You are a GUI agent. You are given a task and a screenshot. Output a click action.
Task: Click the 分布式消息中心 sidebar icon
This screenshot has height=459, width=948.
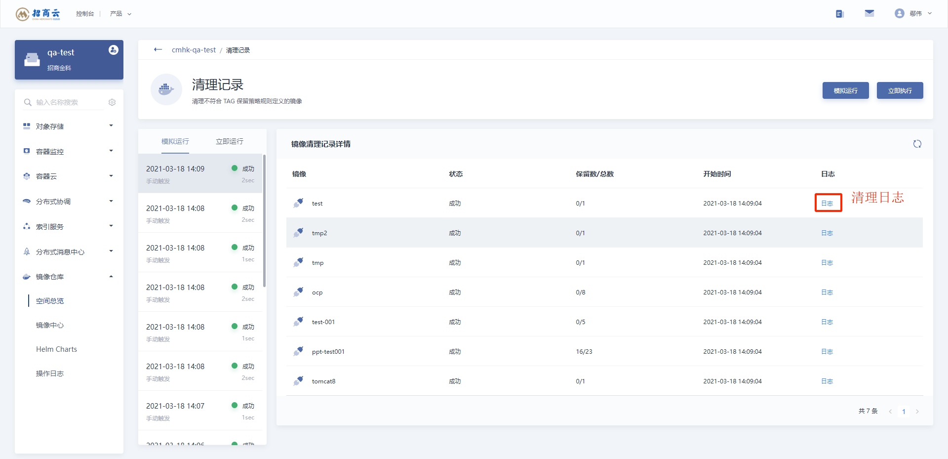(27, 252)
